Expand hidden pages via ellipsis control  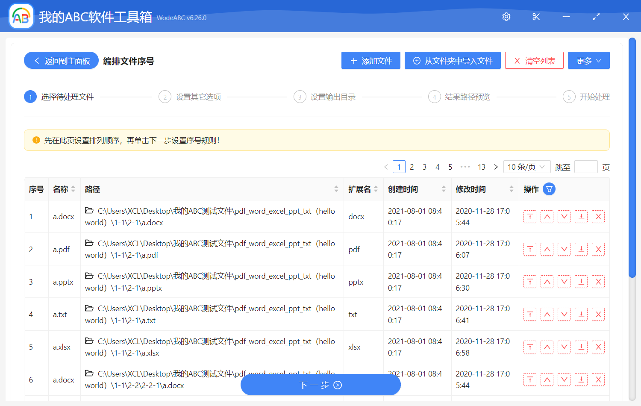[465, 167]
